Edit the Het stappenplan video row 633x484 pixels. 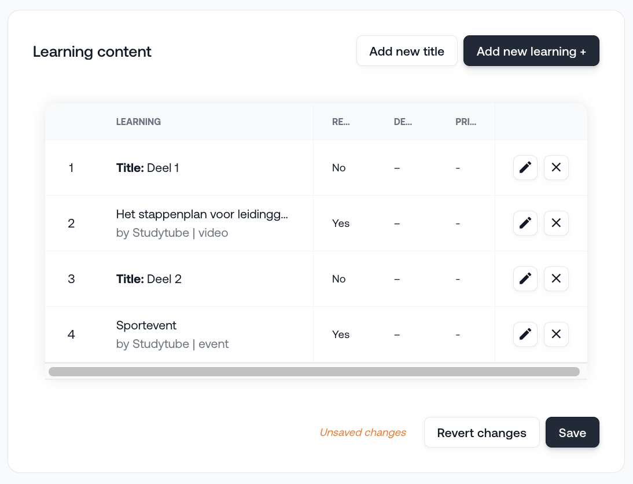coord(525,223)
